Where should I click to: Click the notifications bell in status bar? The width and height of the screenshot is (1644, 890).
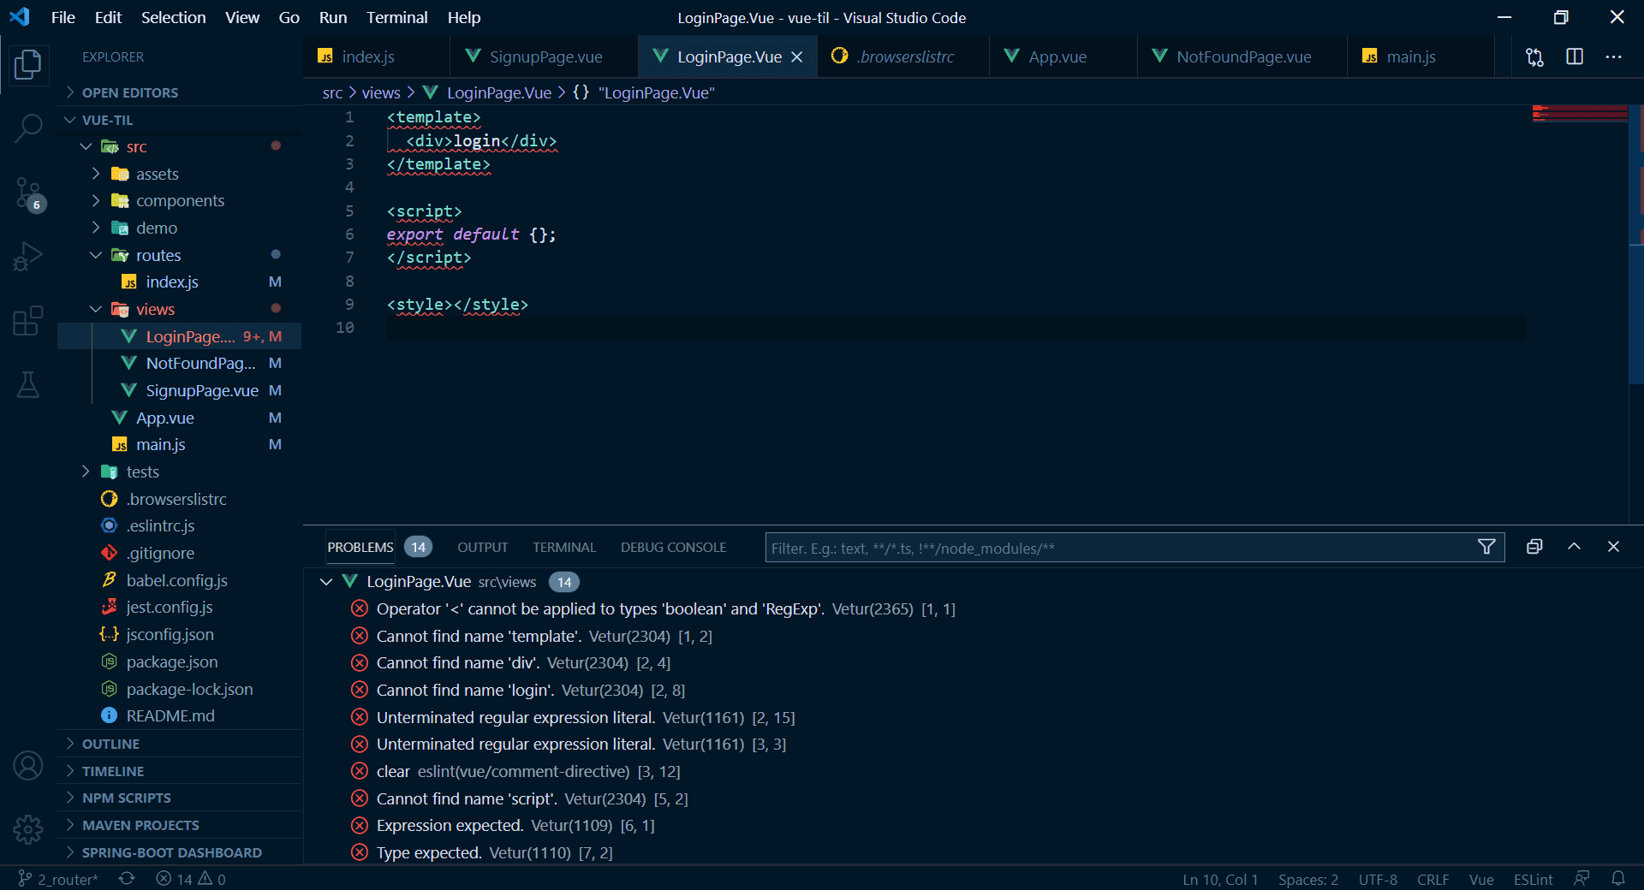pos(1617,879)
